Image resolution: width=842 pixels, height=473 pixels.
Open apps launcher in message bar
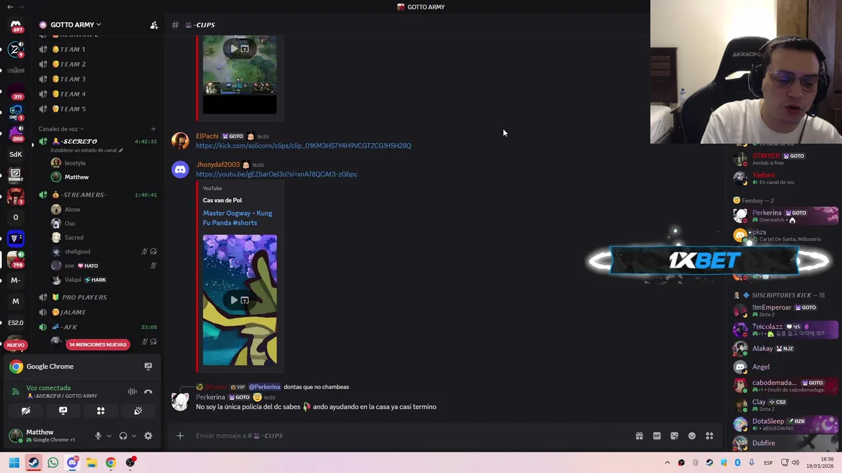pos(709,436)
